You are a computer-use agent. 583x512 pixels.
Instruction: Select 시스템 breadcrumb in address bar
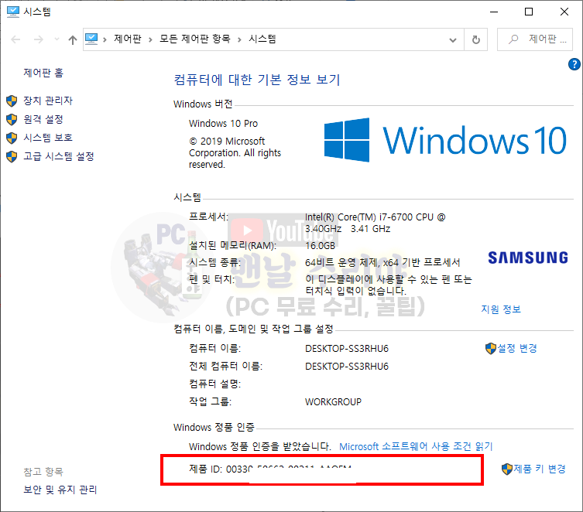pyautogui.click(x=262, y=39)
